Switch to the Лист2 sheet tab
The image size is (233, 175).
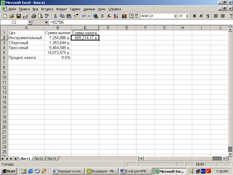pos(38,159)
